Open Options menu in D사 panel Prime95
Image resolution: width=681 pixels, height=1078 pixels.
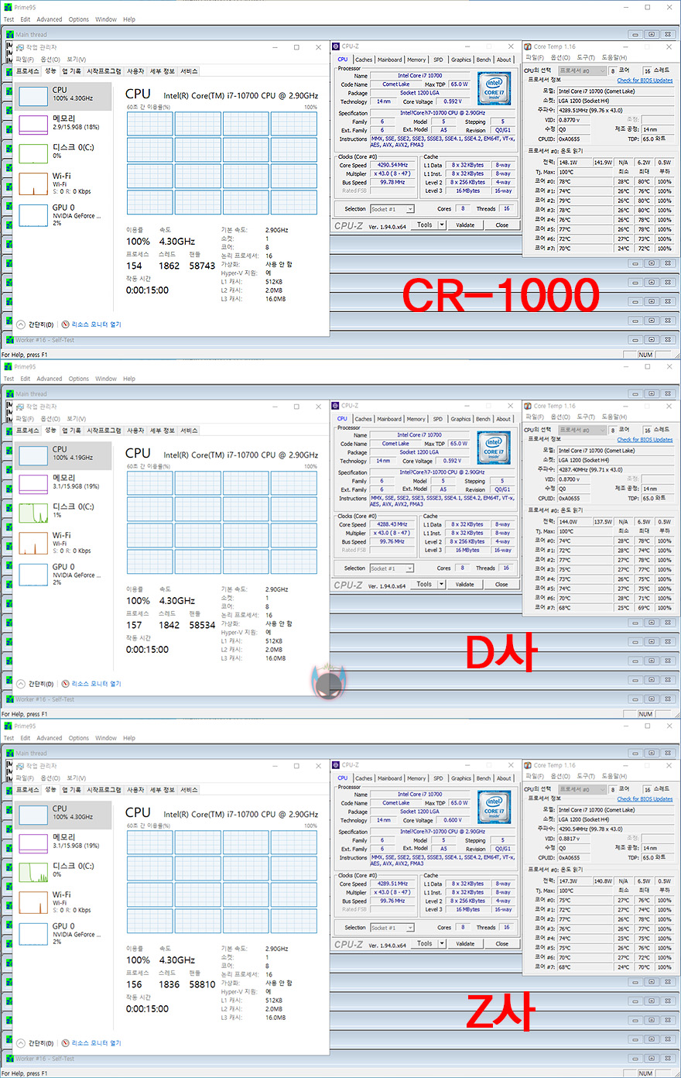(79, 379)
